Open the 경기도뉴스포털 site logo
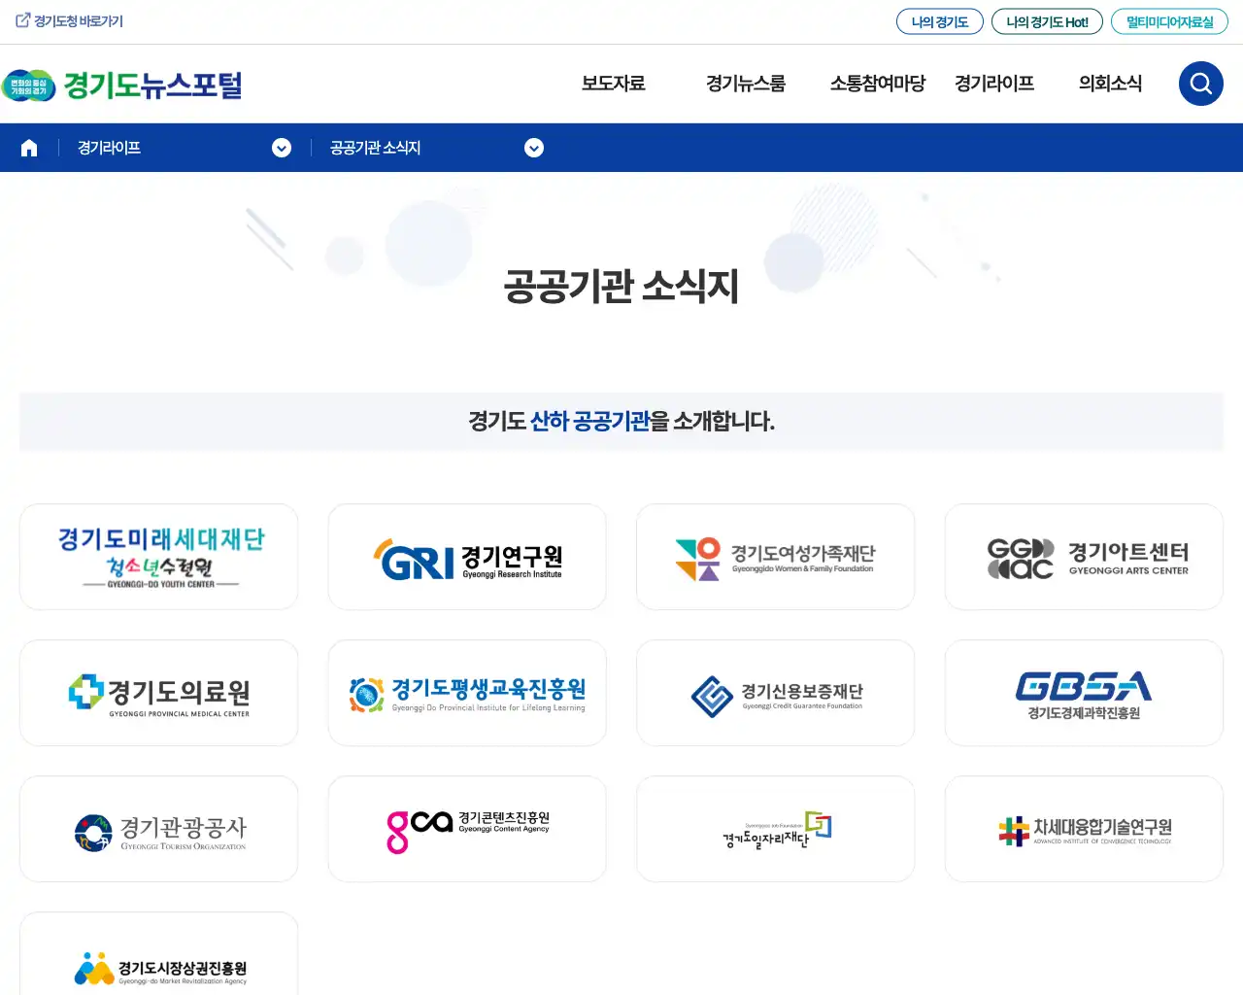The image size is (1243, 995). (122, 86)
